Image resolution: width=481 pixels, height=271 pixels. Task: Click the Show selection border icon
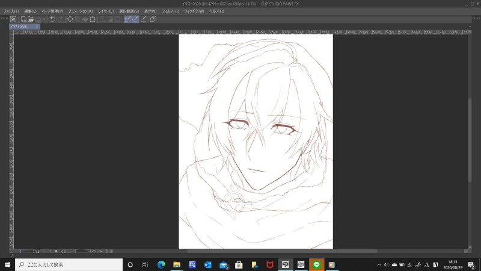pyautogui.click(x=117, y=19)
